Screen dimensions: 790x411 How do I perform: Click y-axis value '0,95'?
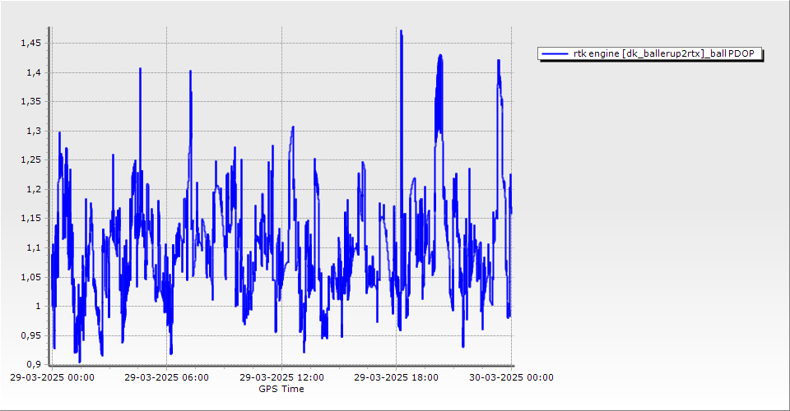30,335
